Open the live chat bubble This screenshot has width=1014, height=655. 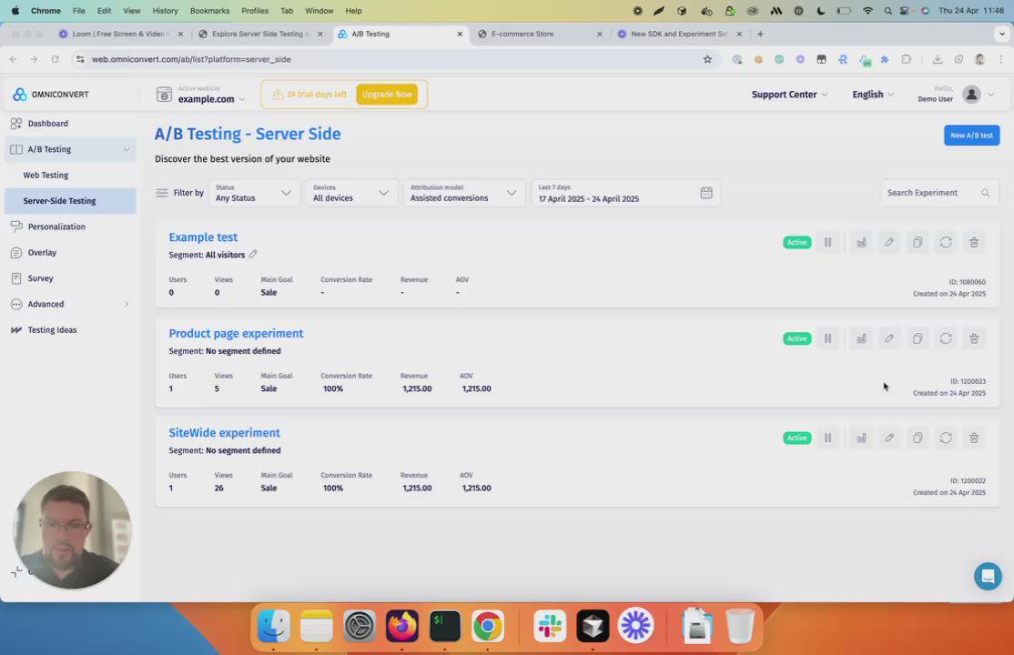coord(988,576)
